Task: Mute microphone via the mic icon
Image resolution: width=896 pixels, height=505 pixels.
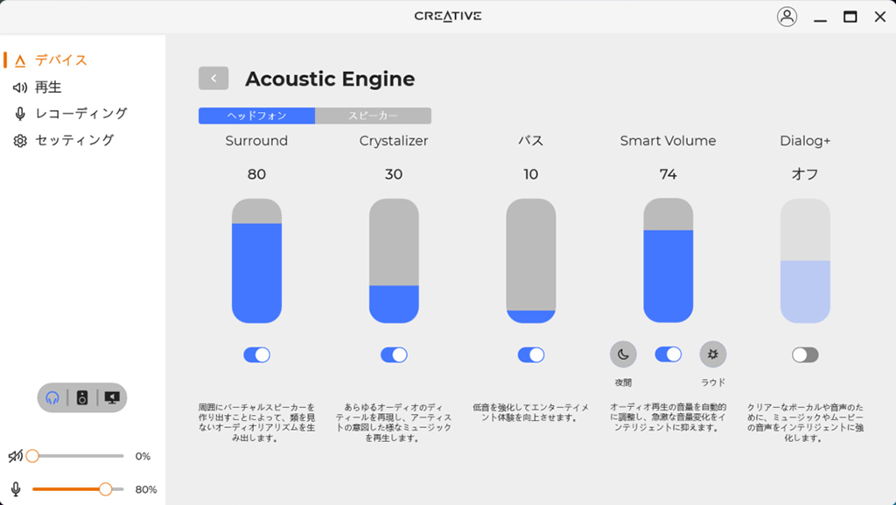Action: pos(16,489)
